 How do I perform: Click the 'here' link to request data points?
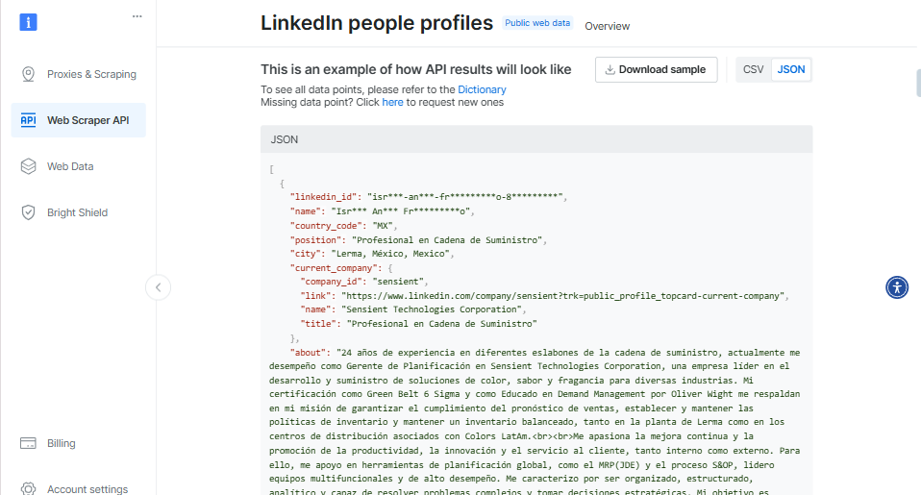pyautogui.click(x=392, y=102)
